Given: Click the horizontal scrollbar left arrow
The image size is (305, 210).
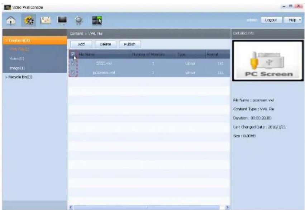Looking at the screenshot, I should tap(71, 207).
